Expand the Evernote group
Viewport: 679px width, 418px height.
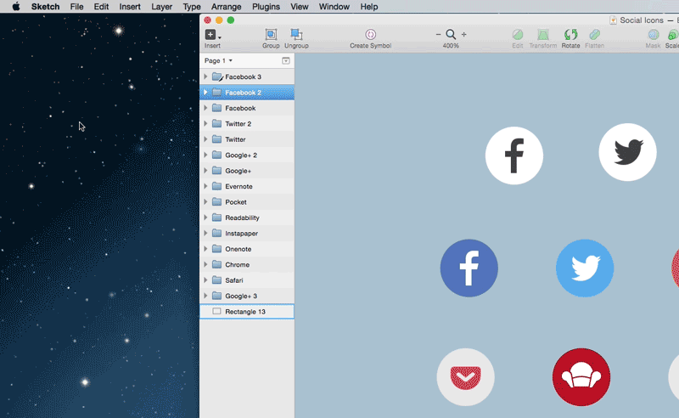(205, 186)
